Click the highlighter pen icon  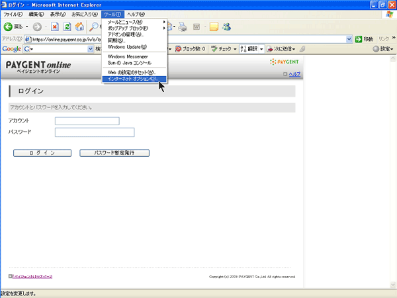(302, 48)
